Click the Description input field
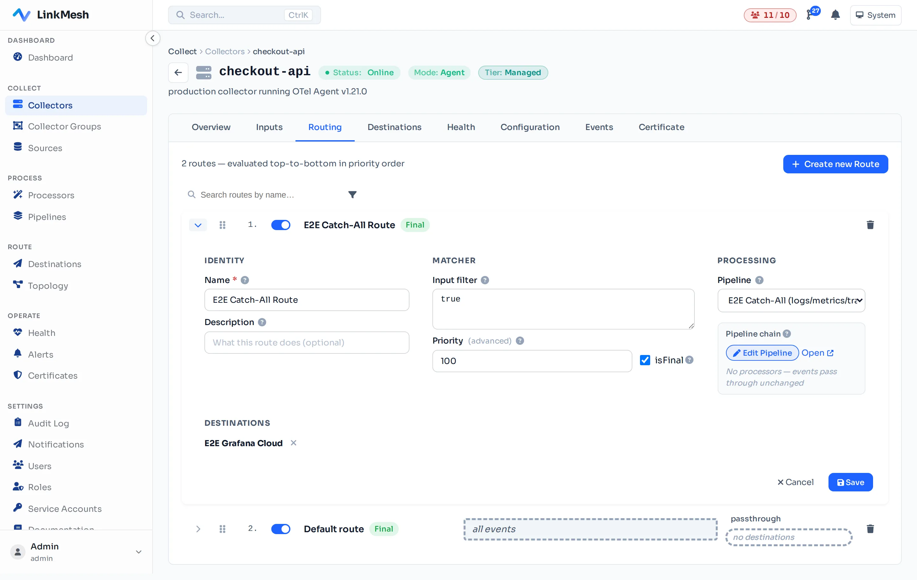The height and width of the screenshot is (580, 917). (x=307, y=343)
